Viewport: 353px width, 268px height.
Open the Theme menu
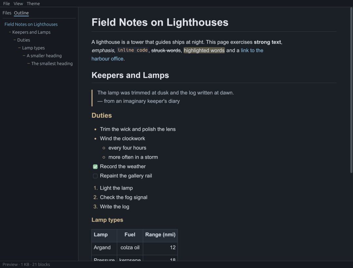coord(33,4)
